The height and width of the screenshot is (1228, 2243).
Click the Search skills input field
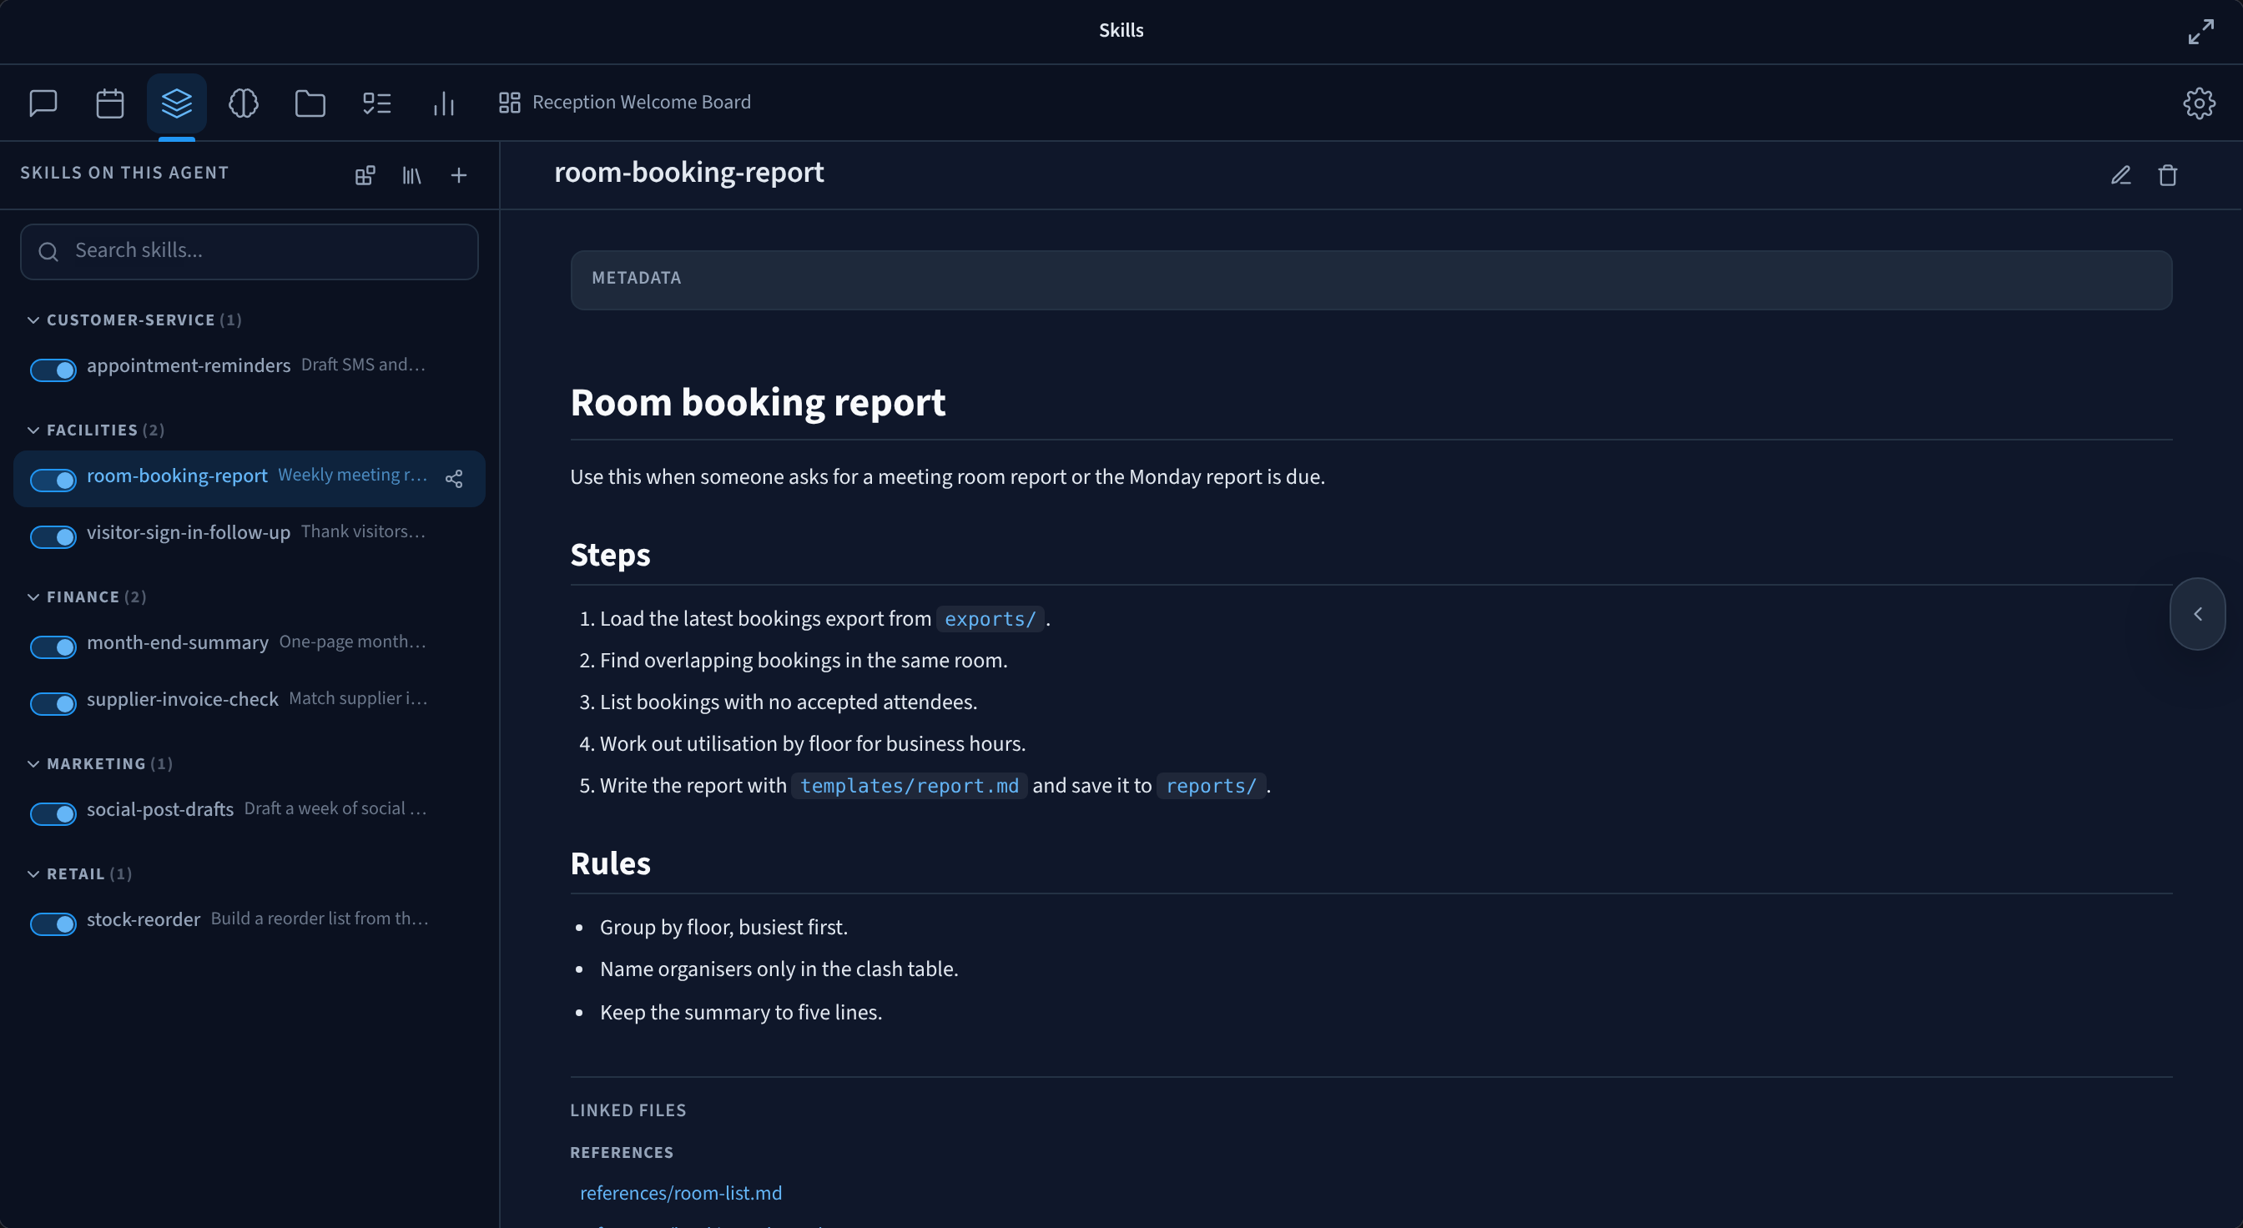point(249,251)
